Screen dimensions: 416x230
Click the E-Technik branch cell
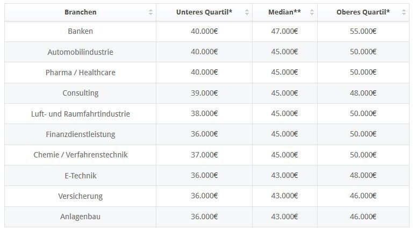click(81, 176)
